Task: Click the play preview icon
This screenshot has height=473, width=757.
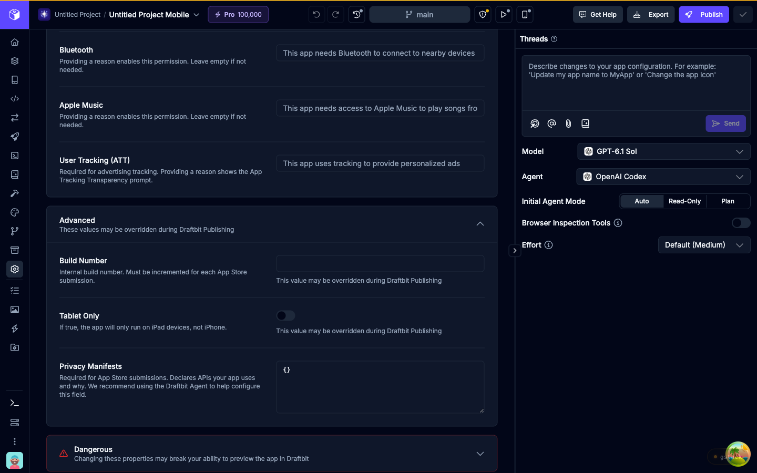Action: click(504, 15)
